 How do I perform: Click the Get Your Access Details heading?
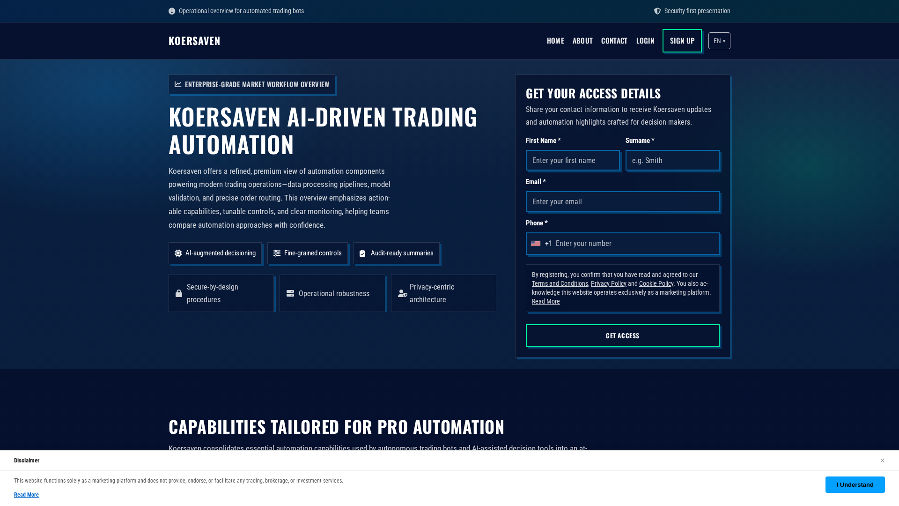(x=593, y=93)
